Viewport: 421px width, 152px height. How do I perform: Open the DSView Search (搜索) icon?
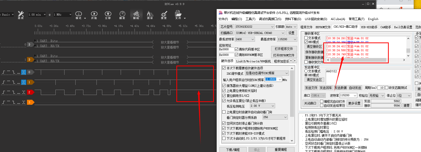(x=164, y=15)
